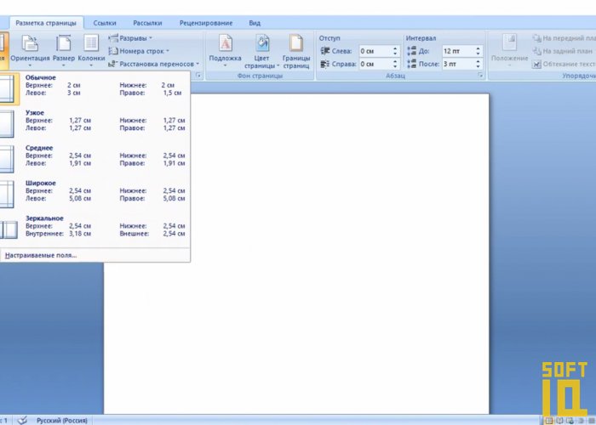Viewport: 596px width, 425px height.
Task: Click the Слева indent icon
Action: (x=325, y=51)
